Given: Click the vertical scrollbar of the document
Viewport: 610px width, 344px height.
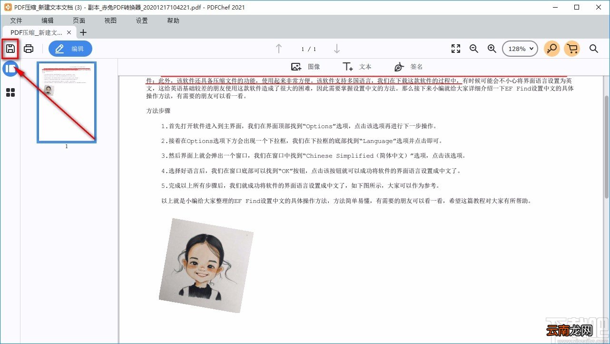Looking at the screenshot, I should [606, 147].
